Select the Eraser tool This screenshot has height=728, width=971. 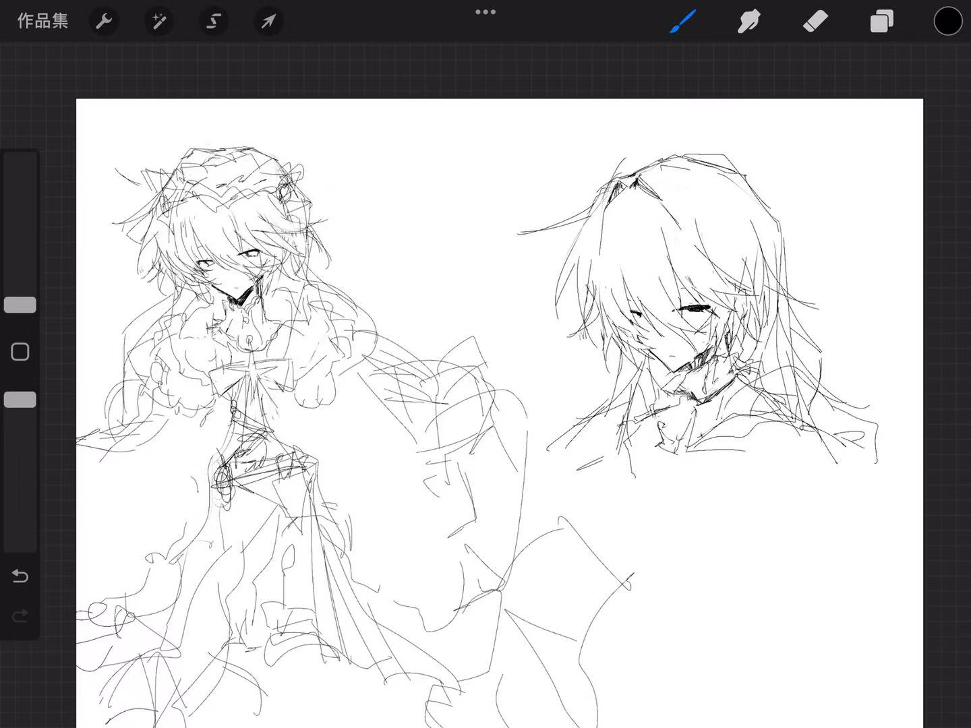[x=815, y=21]
